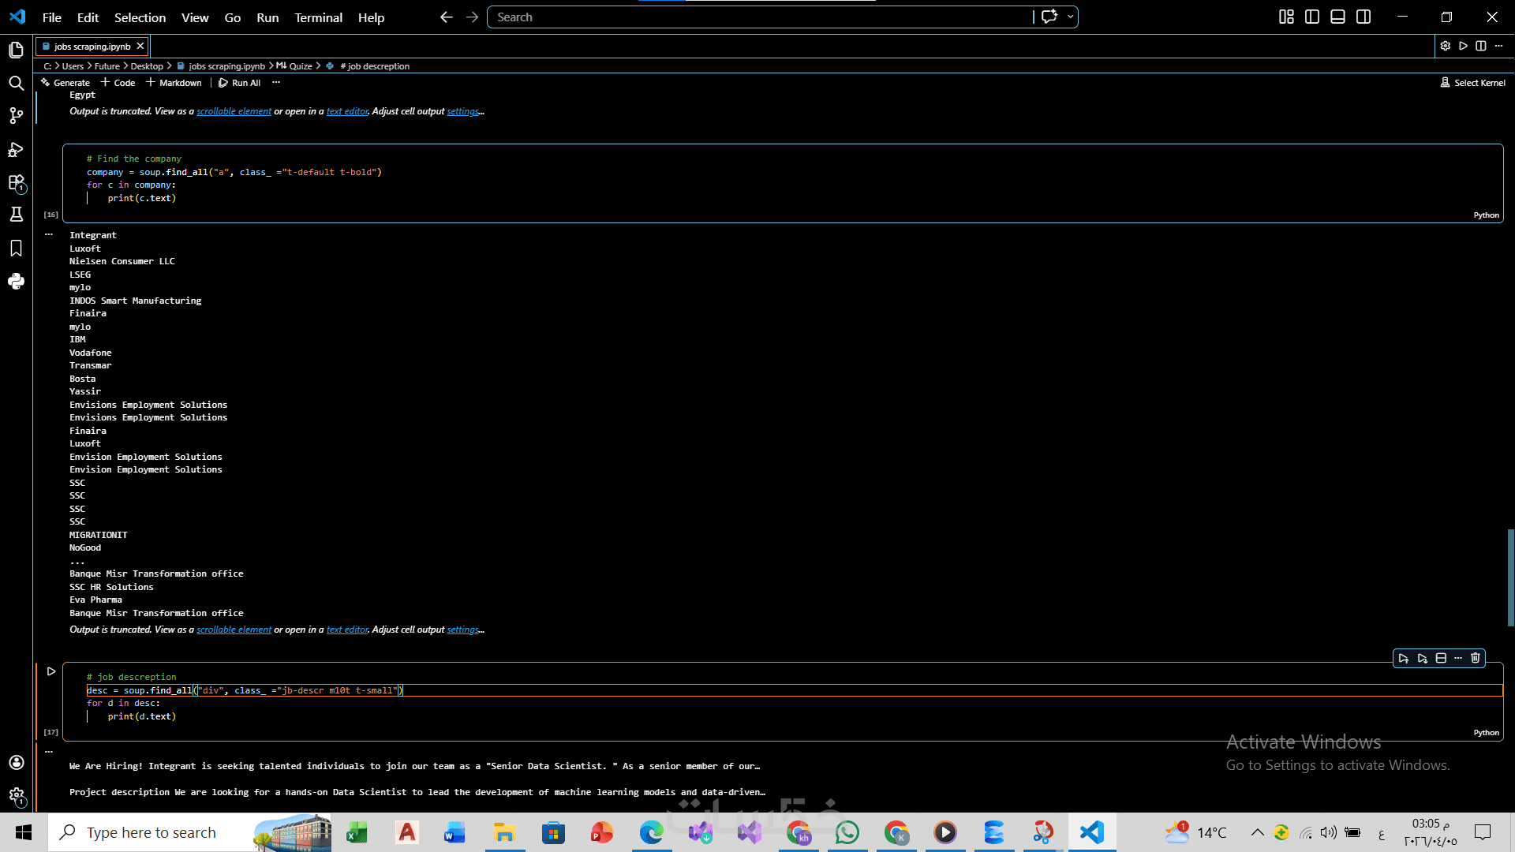Viewport: 1515px width, 852px height.
Task: Delete the selected notebook cell
Action: point(1476,658)
